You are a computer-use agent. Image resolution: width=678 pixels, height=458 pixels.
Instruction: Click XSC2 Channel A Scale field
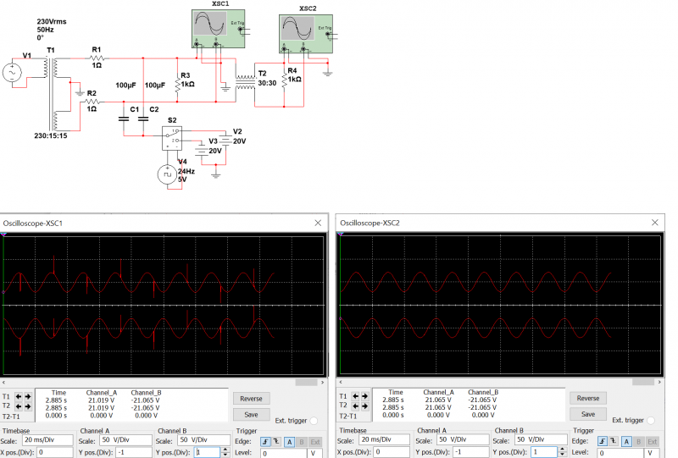(463, 440)
